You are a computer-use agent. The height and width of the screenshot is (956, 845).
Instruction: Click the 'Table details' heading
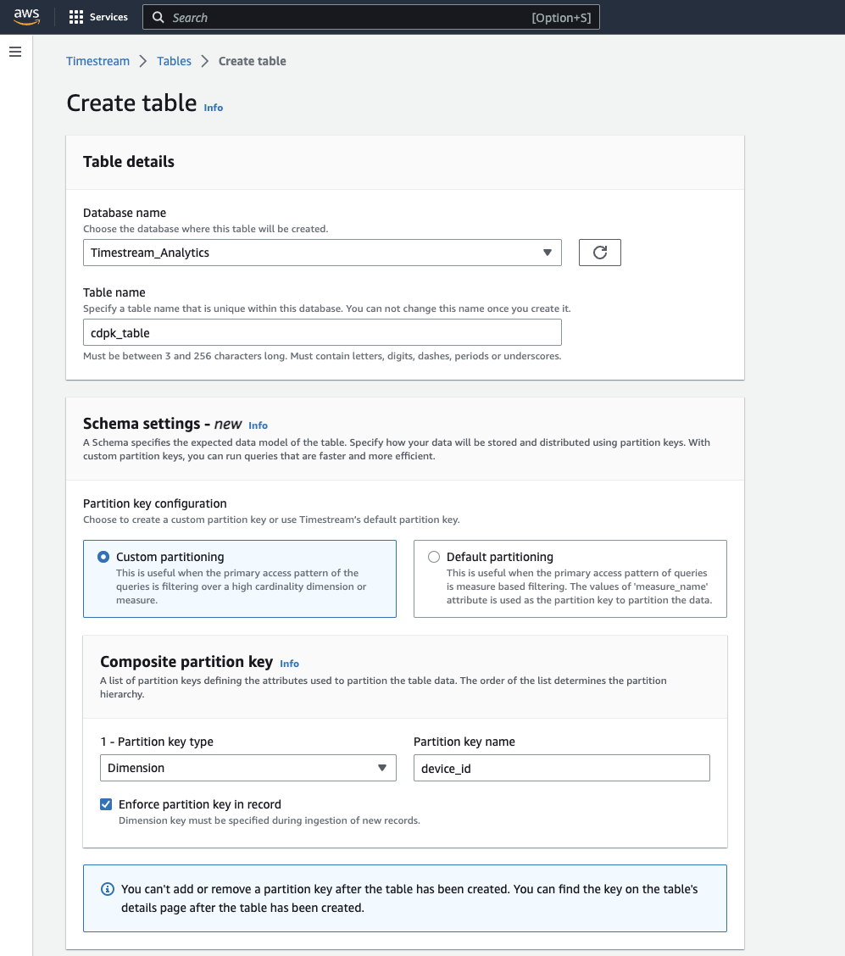(129, 162)
